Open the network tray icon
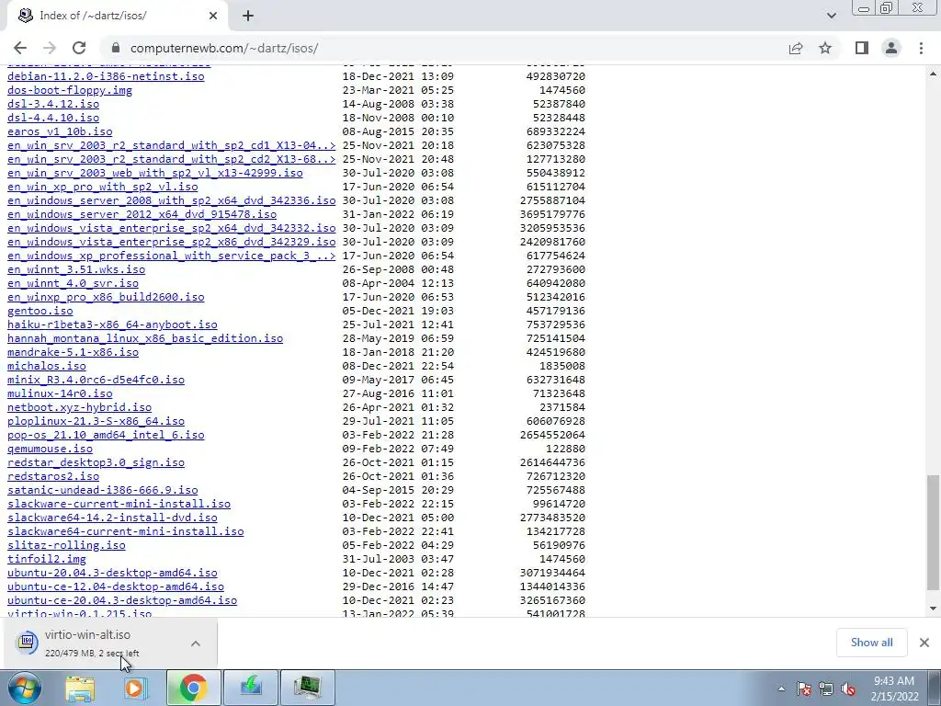941x706 pixels. tap(826, 689)
